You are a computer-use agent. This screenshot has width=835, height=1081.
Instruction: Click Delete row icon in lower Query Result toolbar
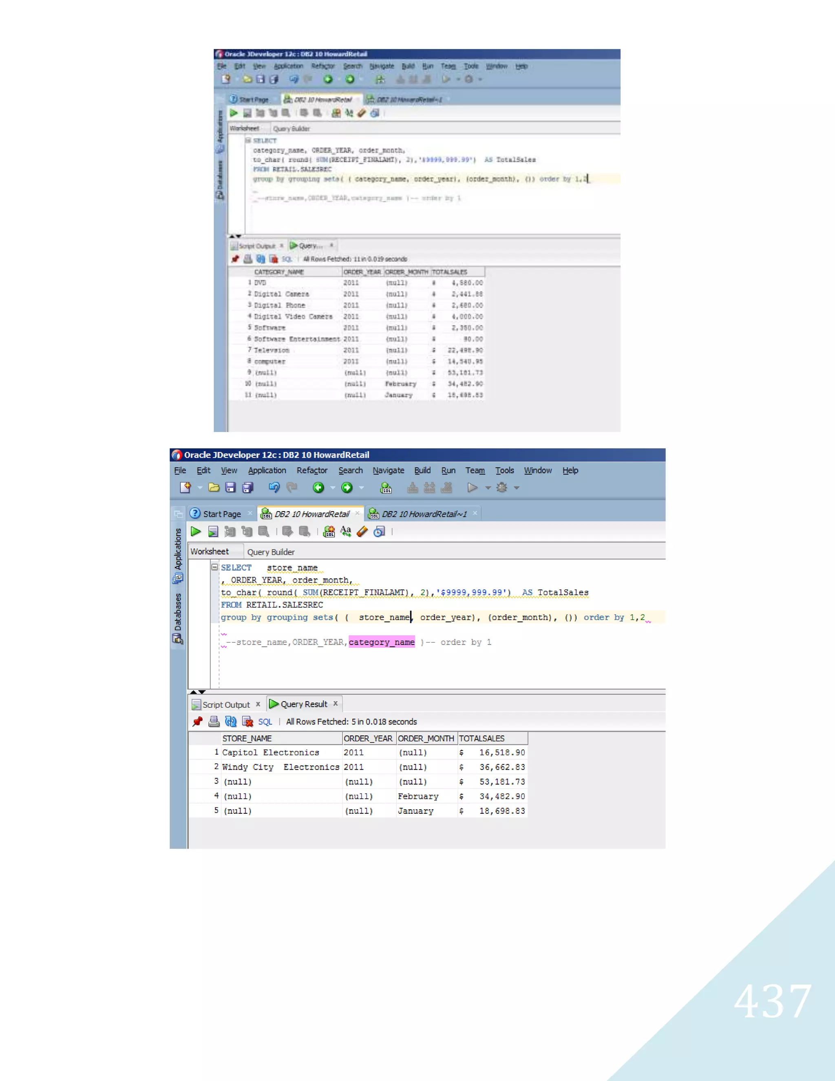coord(247,722)
